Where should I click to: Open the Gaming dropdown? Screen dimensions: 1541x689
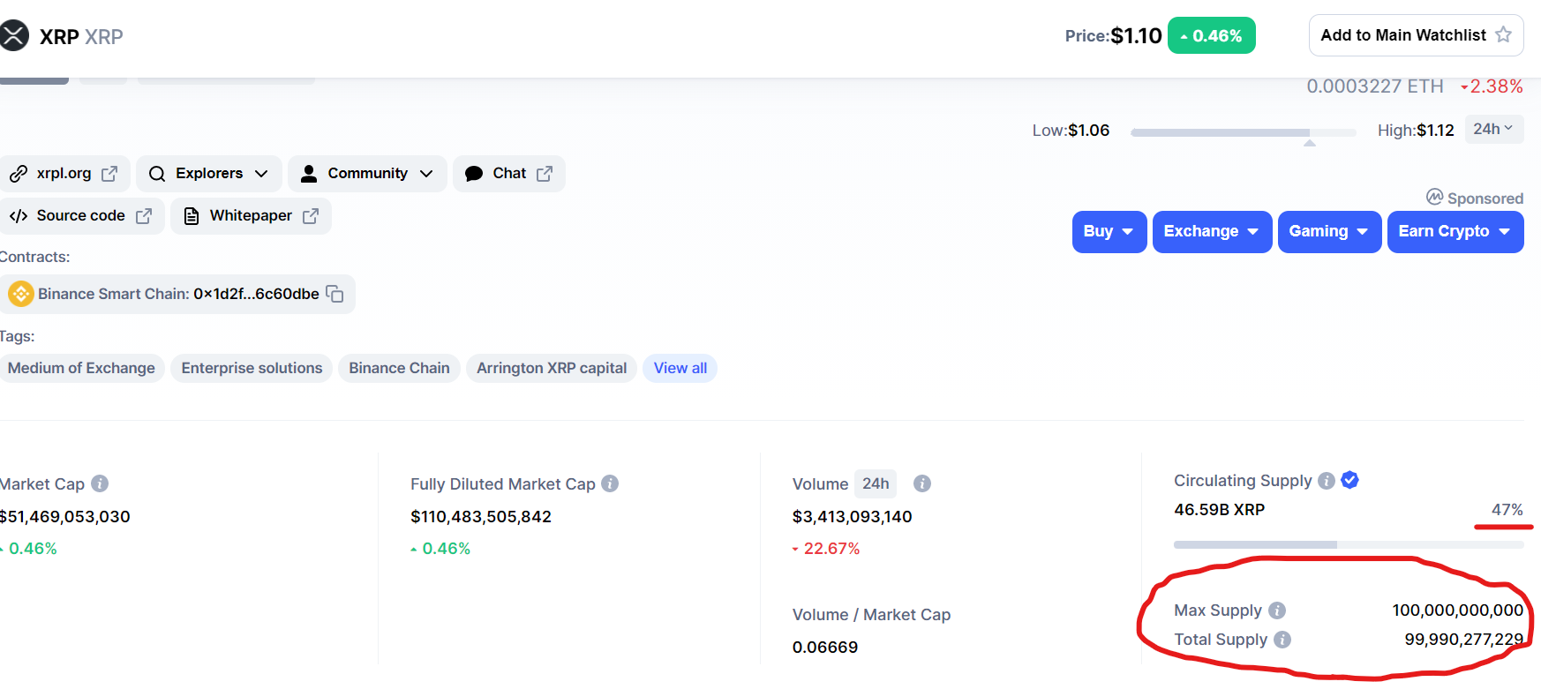[x=1329, y=232]
